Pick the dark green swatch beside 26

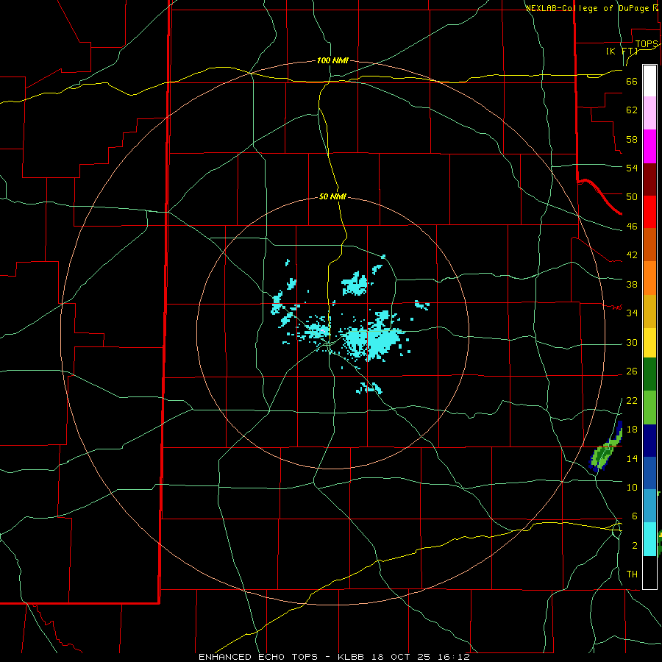[x=649, y=374]
